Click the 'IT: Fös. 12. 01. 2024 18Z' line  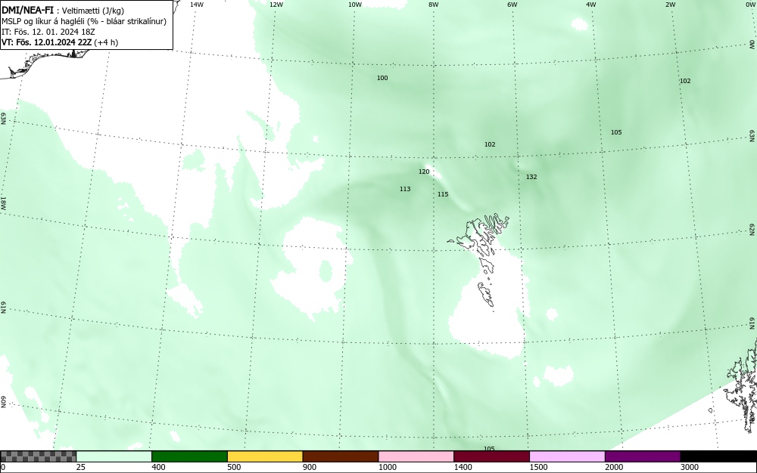click(x=48, y=32)
